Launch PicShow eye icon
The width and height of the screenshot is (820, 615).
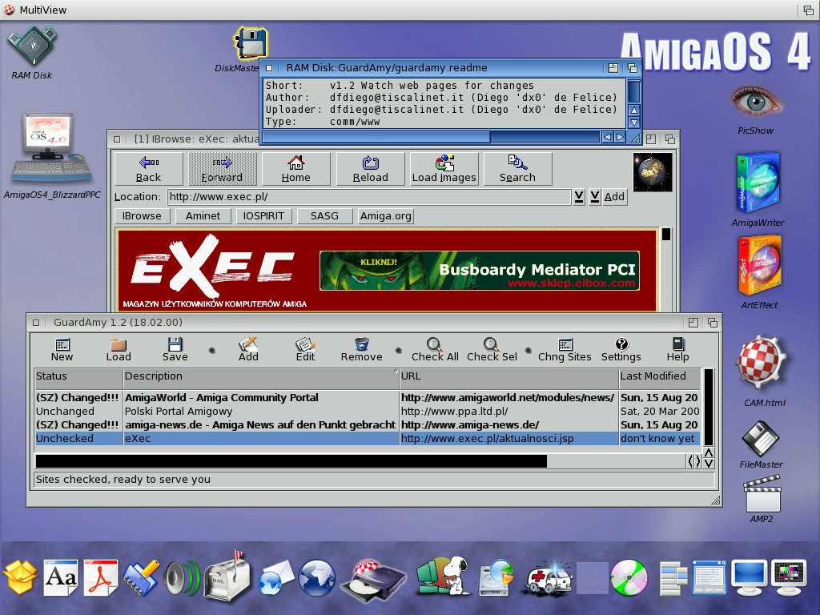tap(755, 110)
